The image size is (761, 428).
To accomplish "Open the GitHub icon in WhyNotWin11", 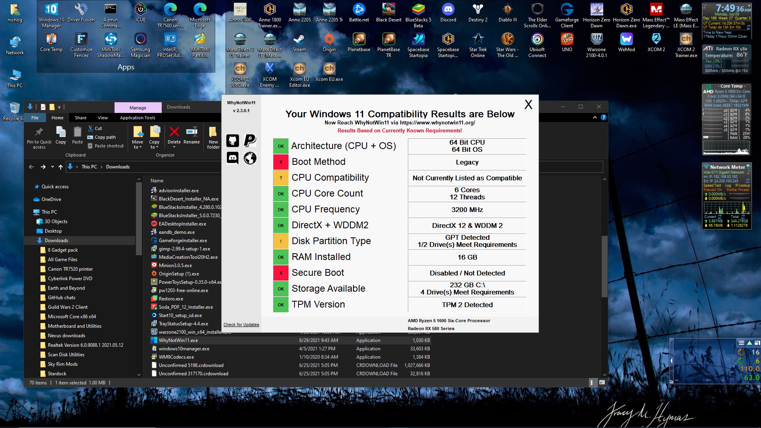I will point(232,141).
